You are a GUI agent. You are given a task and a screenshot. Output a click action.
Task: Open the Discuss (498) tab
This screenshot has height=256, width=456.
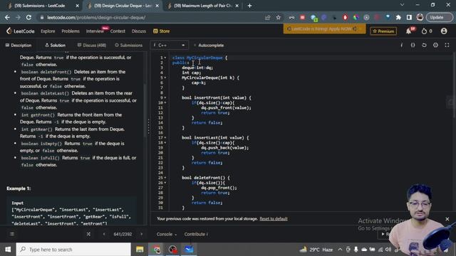pyautogui.click(x=92, y=46)
